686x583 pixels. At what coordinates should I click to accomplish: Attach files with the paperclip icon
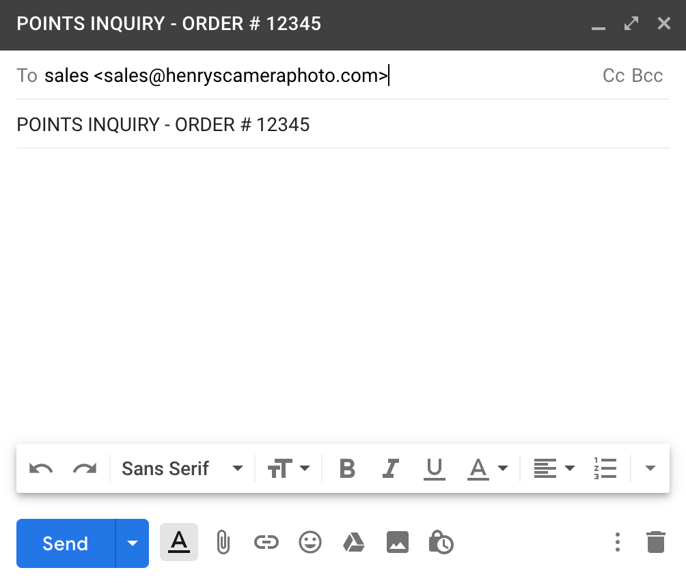pyautogui.click(x=223, y=542)
